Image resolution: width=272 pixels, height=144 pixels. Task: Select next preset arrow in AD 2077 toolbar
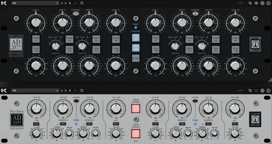click(x=66, y=3)
